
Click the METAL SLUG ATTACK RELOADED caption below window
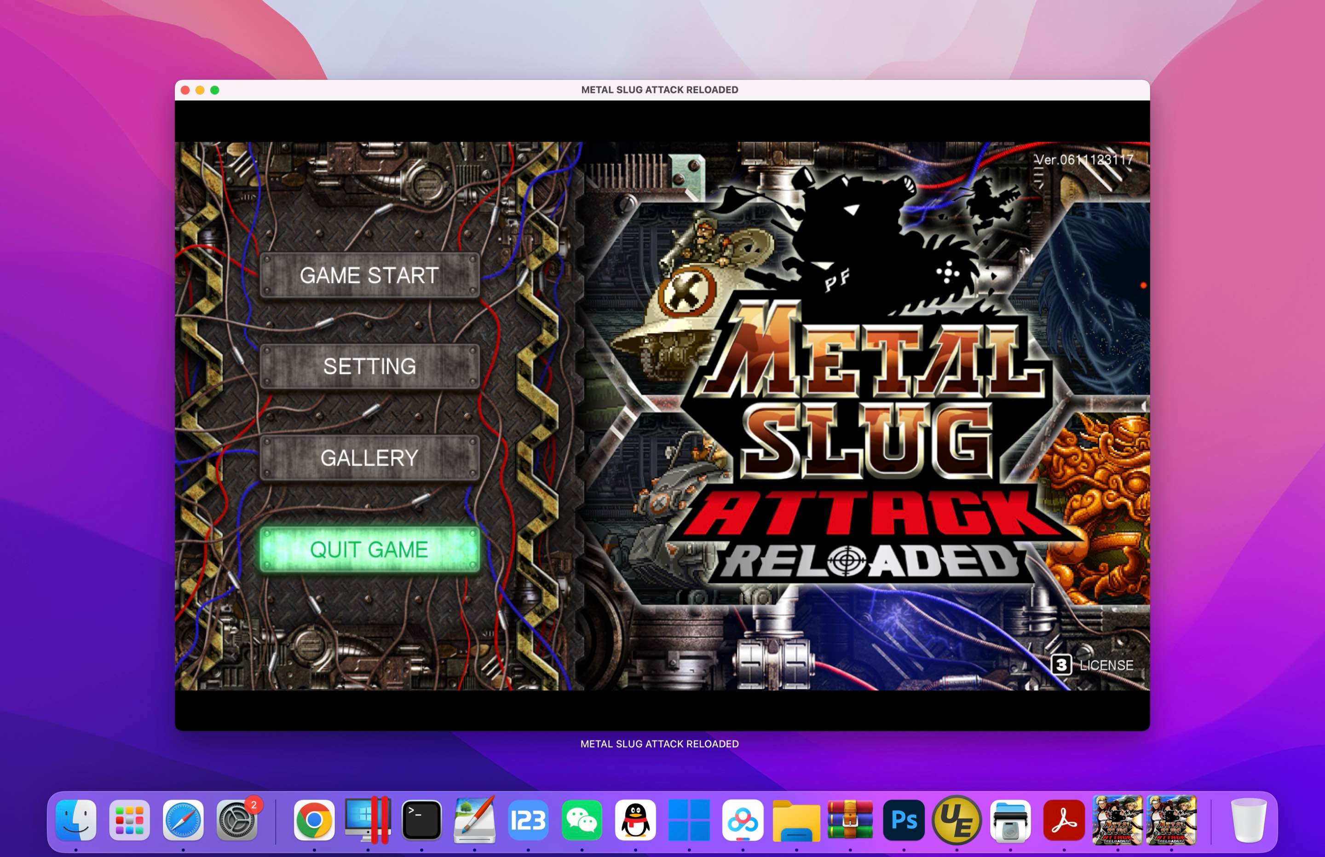[x=660, y=743]
